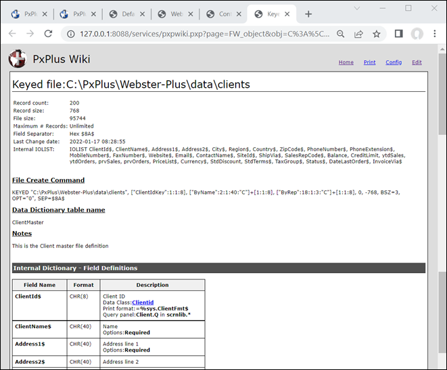Click the page vertical scrollbar thumb
This screenshot has width=447, height=370.
(x=442, y=94)
